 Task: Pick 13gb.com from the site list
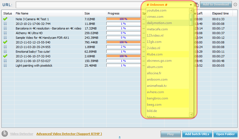point(167,42)
